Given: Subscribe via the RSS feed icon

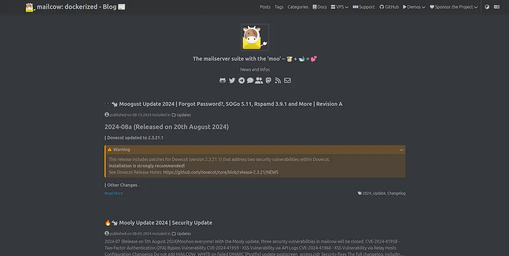Looking at the screenshot, I should click(278, 81).
